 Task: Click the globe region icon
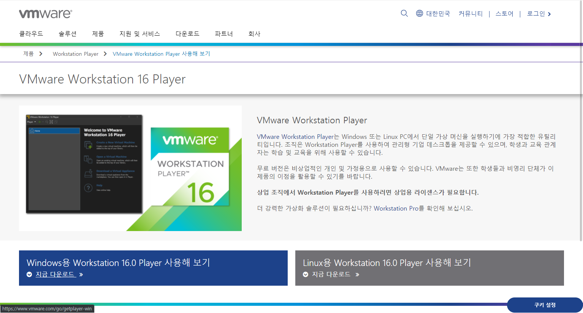tap(420, 13)
